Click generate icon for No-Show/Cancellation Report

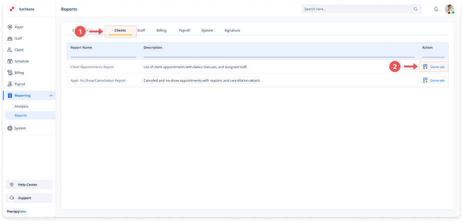425,80
